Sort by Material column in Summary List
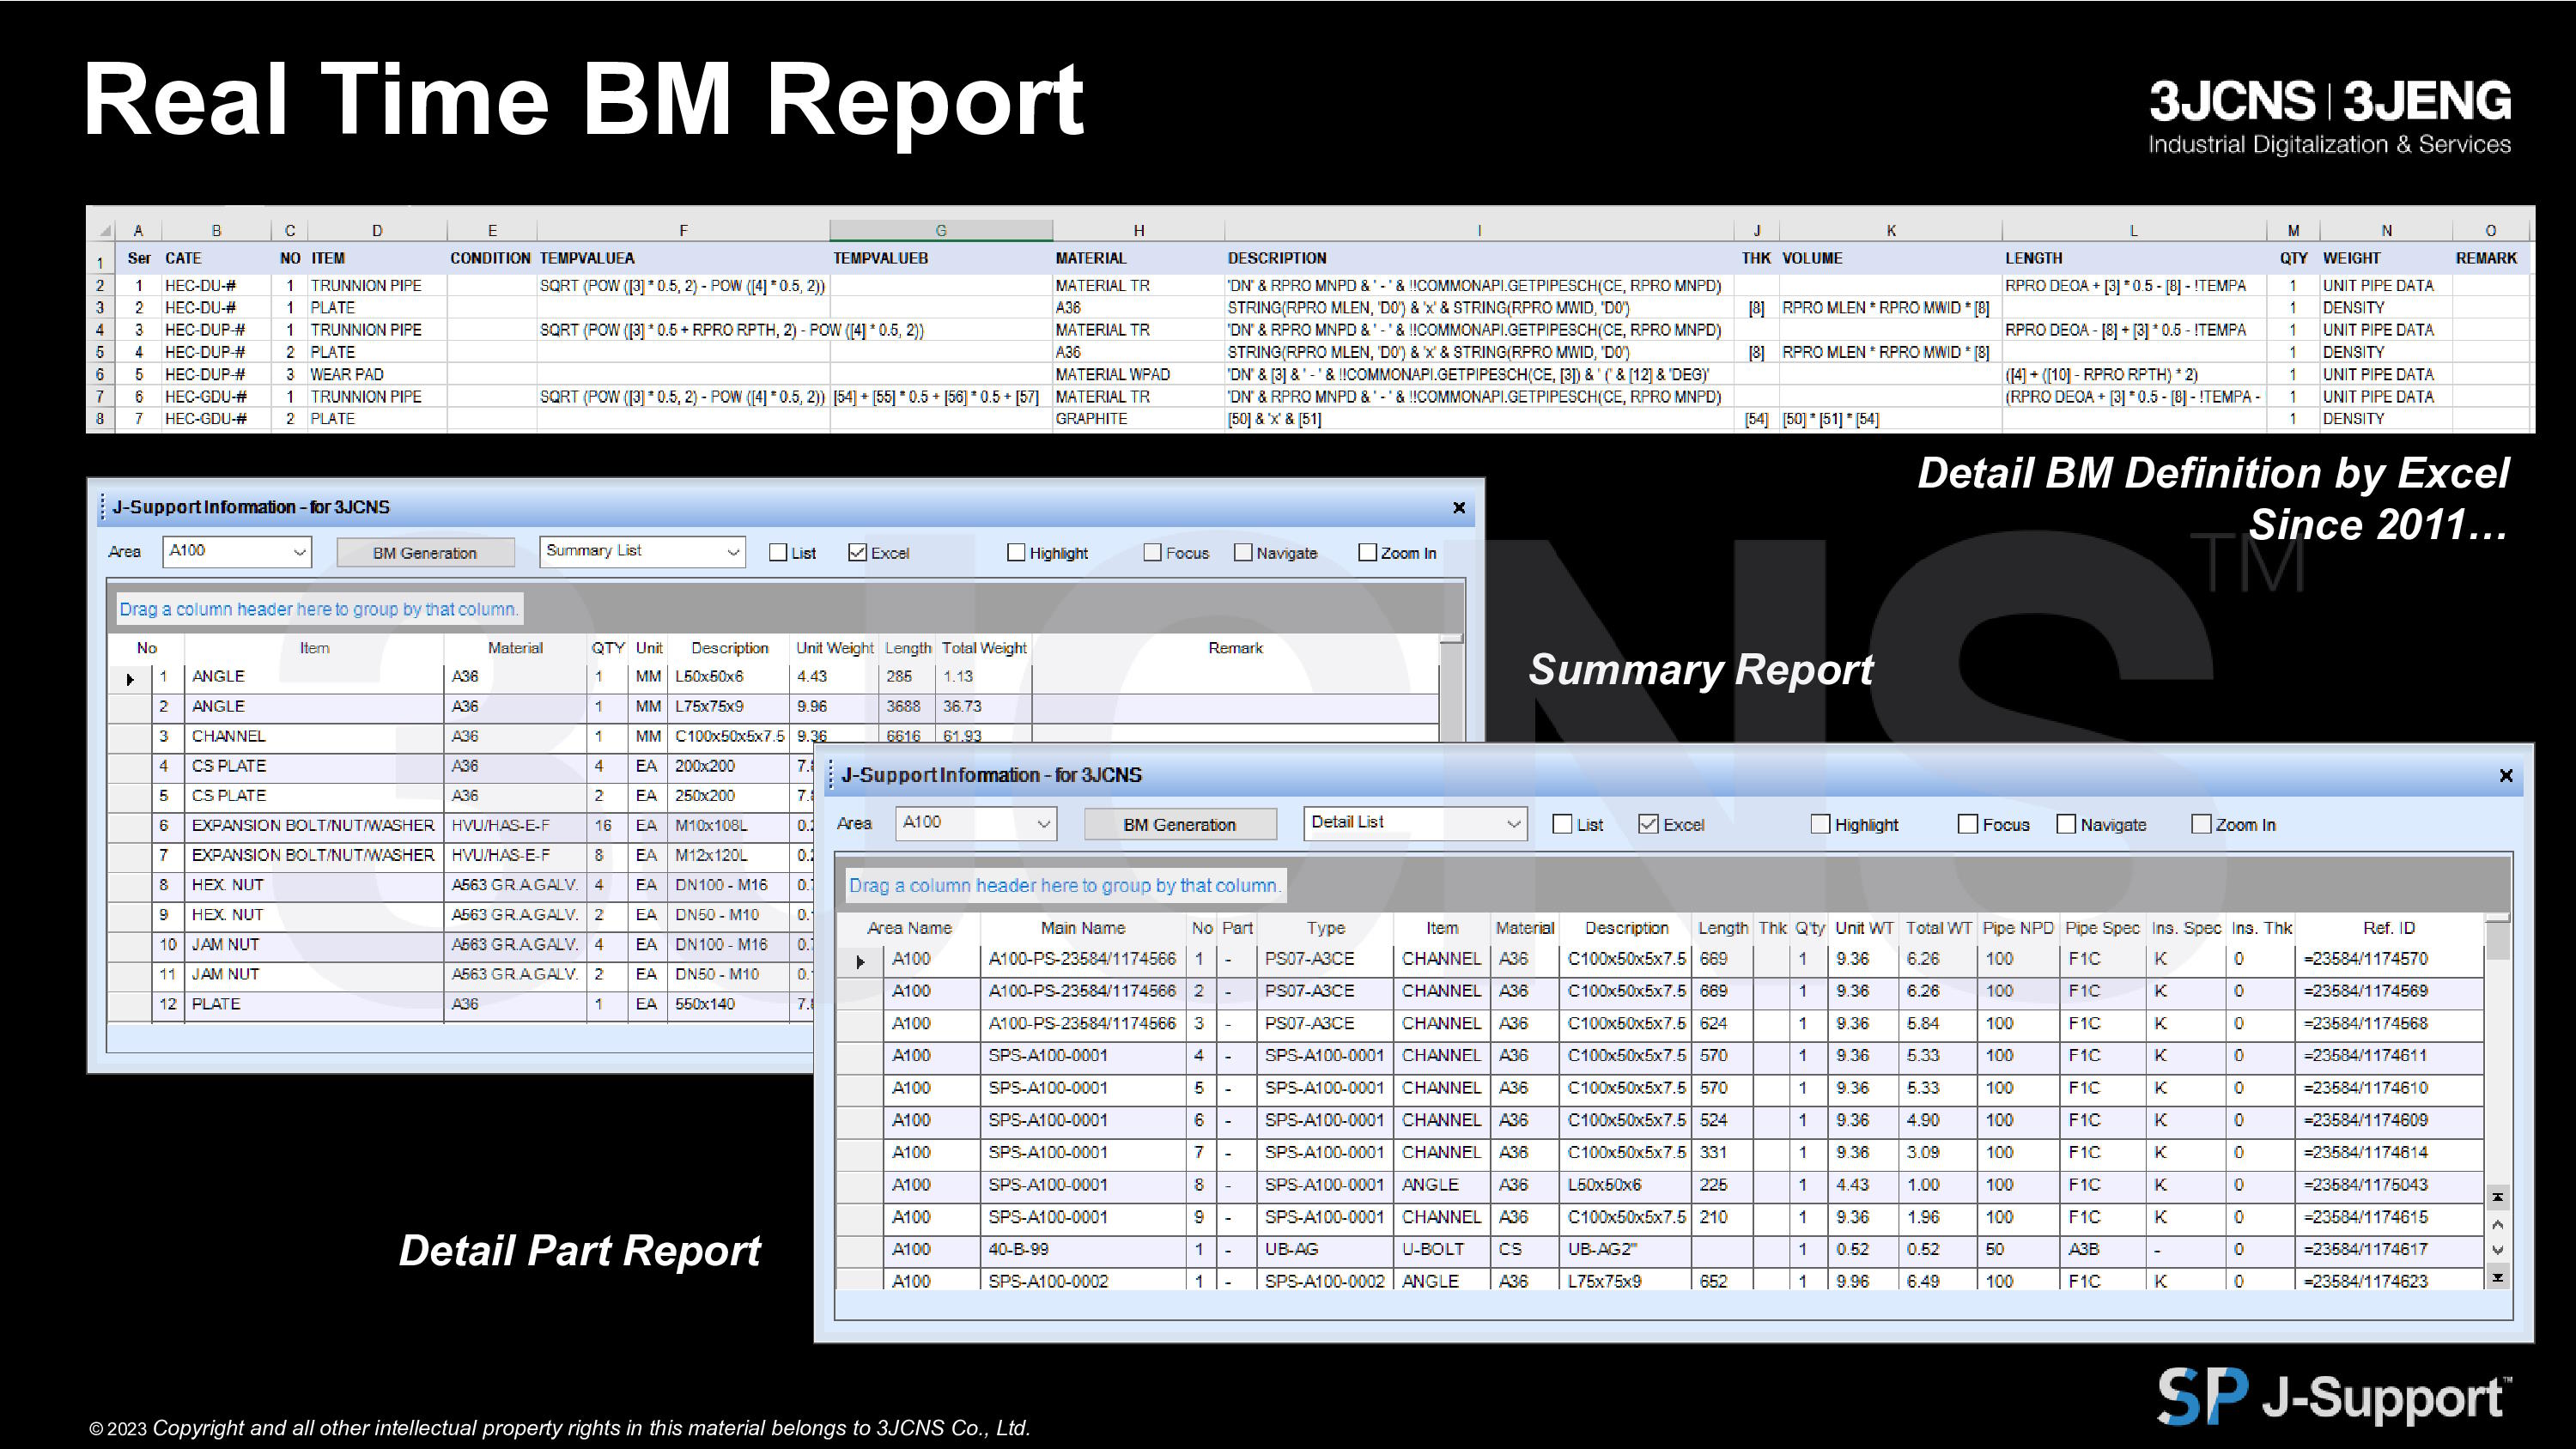The height and width of the screenshot is (1449, 2576). tap(515, 648)
